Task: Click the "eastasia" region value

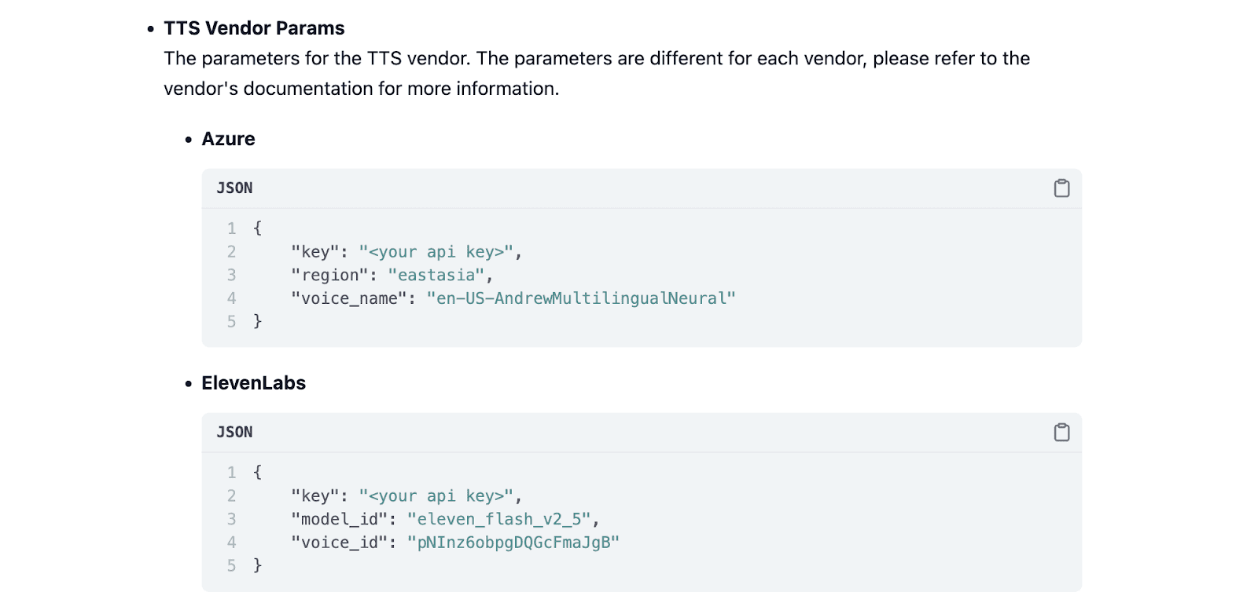Action: coord(436,276)
